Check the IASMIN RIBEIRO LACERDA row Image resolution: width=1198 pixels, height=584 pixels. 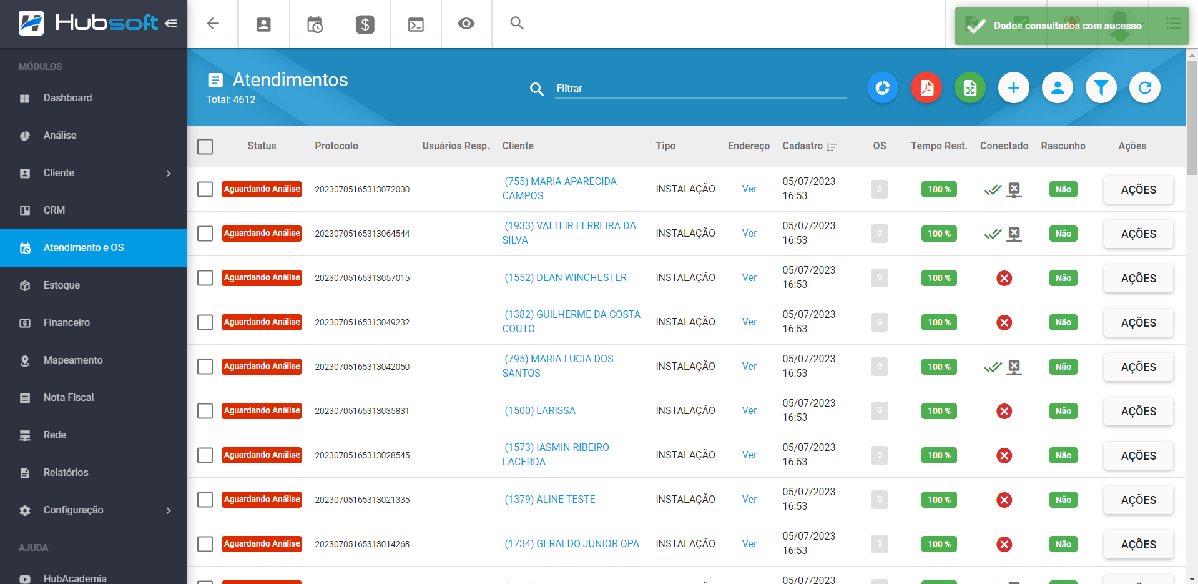point(205,455)
